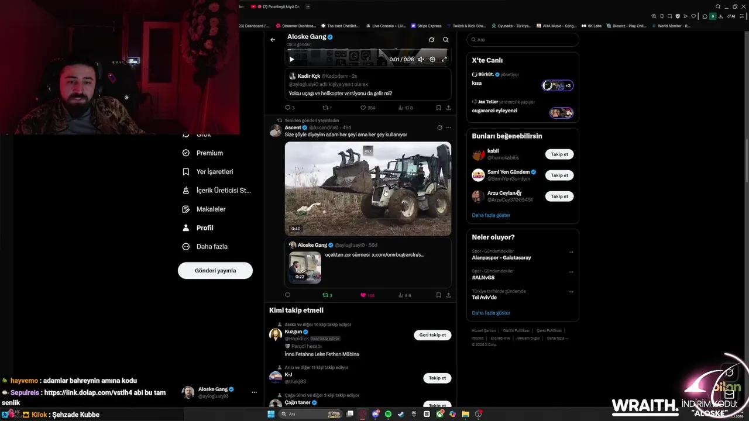Repost the post with 1 repost
The height and width of the screenshot is (421, 749).
click(x=326, y=108)
